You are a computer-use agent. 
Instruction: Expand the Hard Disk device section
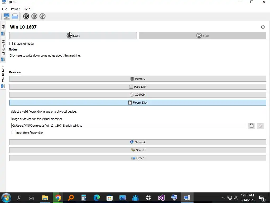coord(138,87)
